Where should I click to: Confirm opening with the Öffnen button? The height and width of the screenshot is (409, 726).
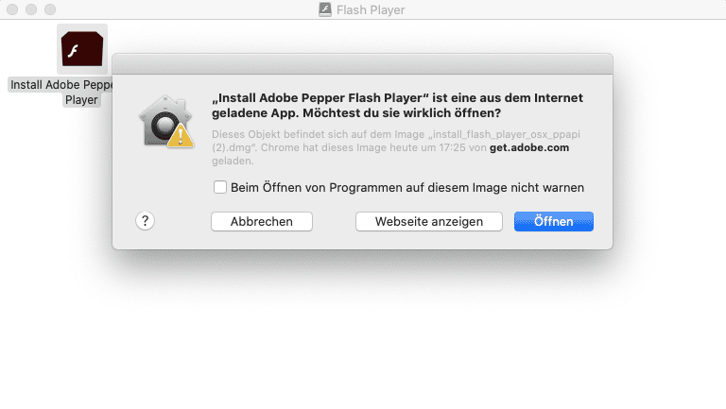tap(553, 222)
